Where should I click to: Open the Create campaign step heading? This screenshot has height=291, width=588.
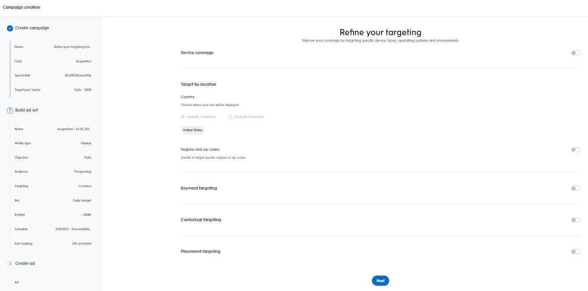32,28
